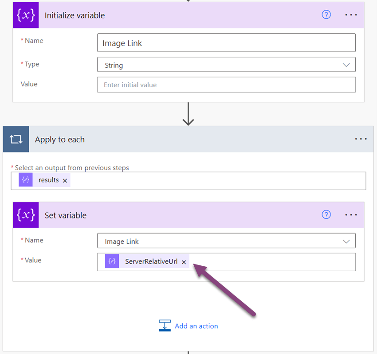
Task: Click the Set variable {x} icon
Action: tap(25, 214)
